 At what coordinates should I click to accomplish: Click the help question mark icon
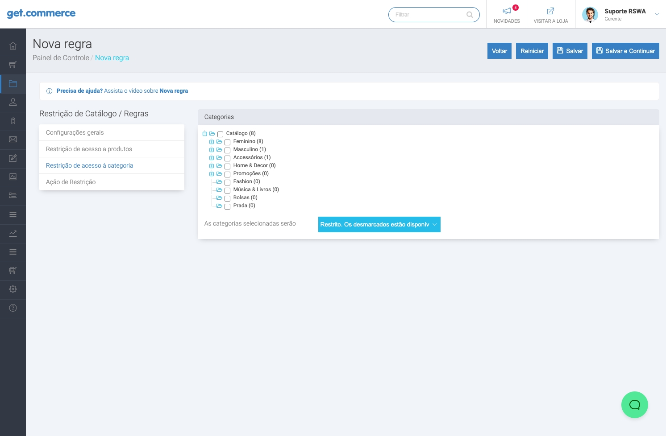(13, 308)
